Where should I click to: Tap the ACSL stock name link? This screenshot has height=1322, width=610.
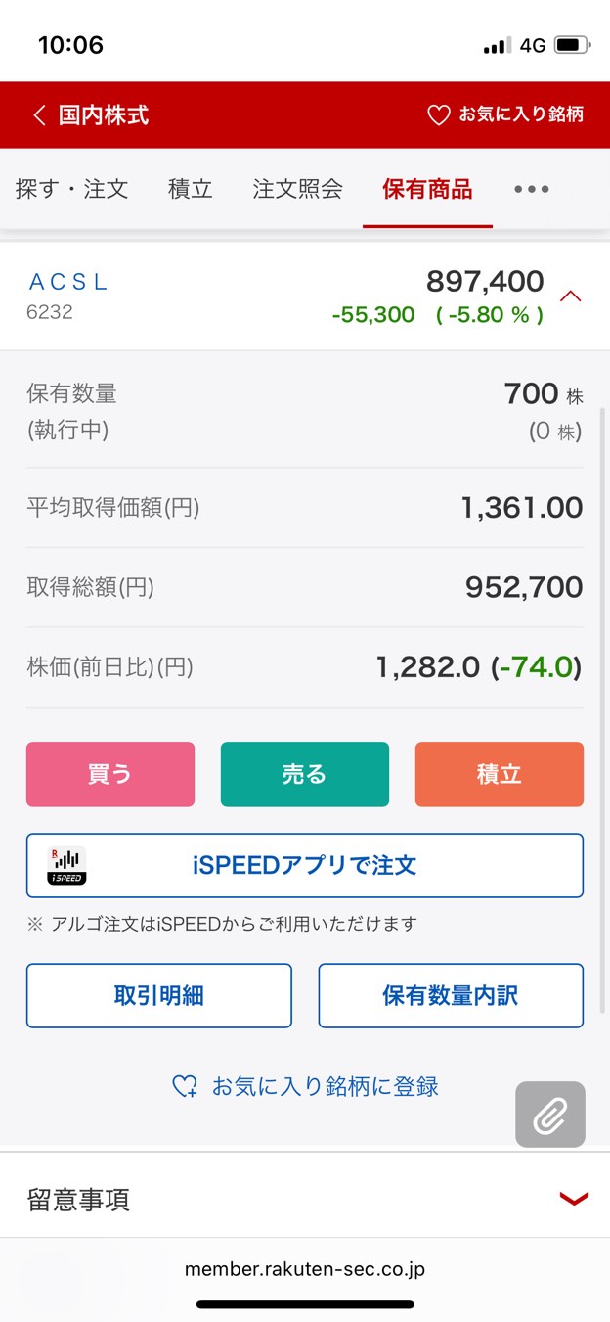click(67, 282)
